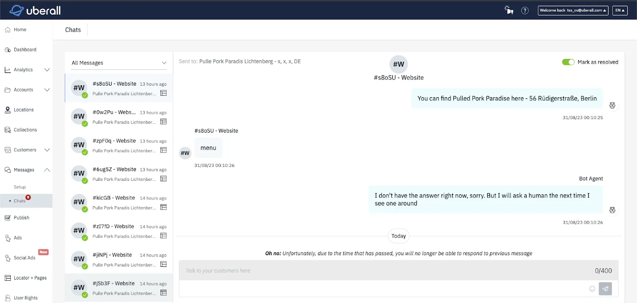The width and height of the screenshot is (637, 303).
Task: Click the send message paper plane icon
Action: (x=605, y=289)
